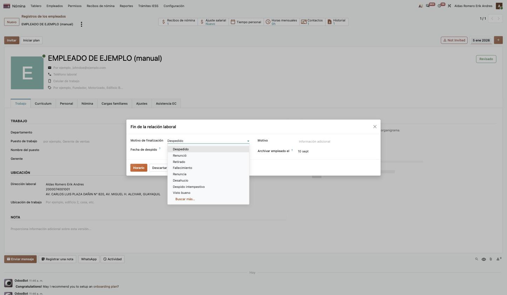Search chatter messages with the magnifier icon

click(x=476, y=259)
